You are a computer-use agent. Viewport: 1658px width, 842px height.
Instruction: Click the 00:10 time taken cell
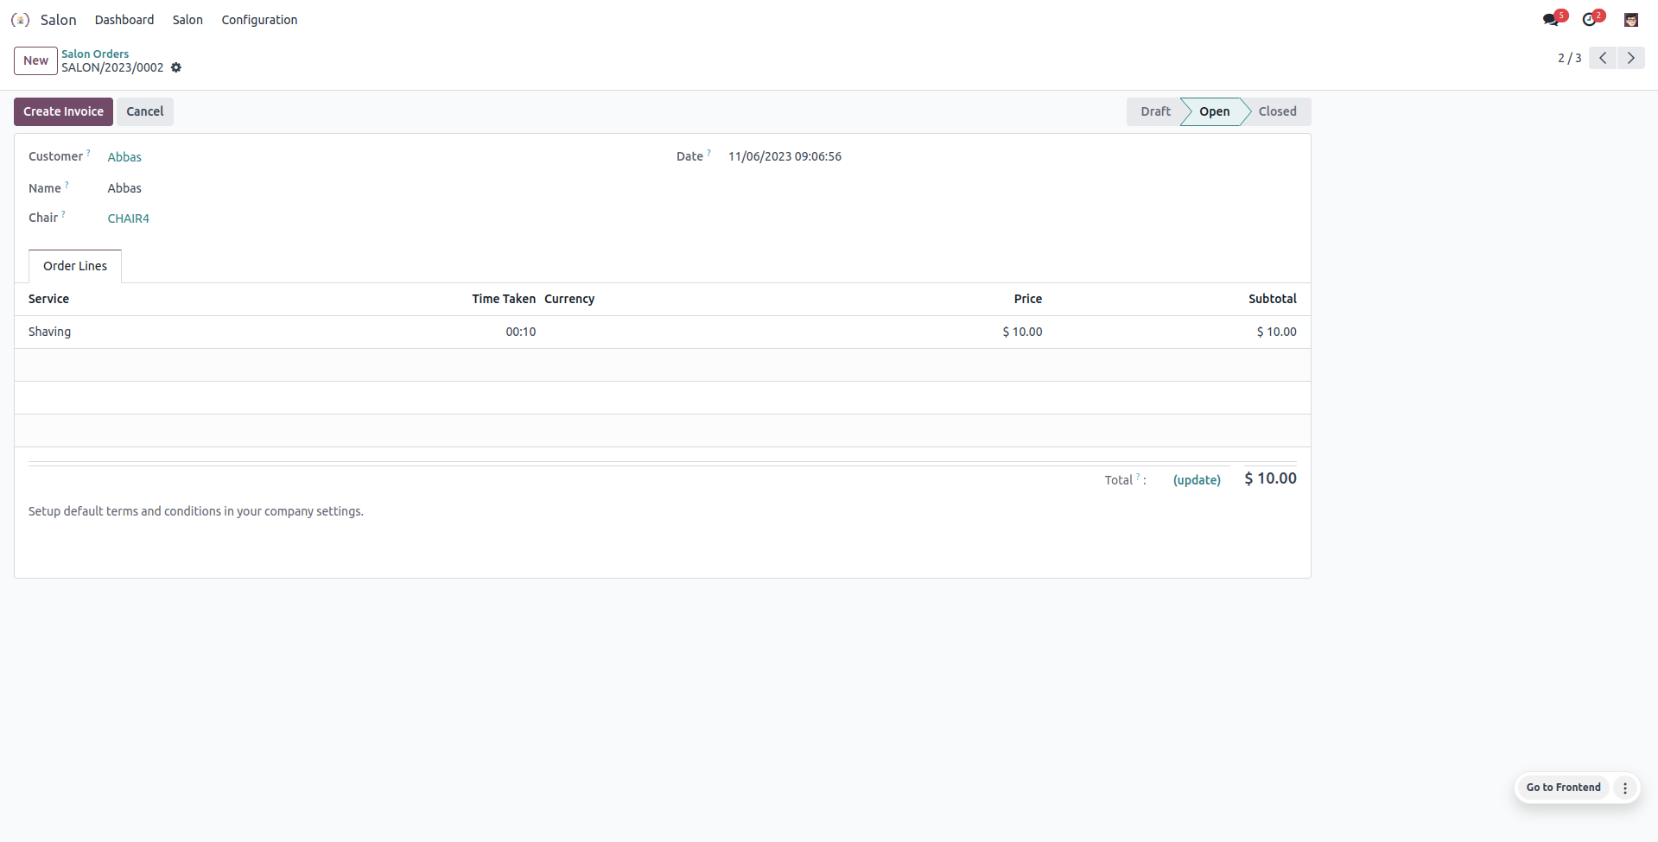[521, 332]
